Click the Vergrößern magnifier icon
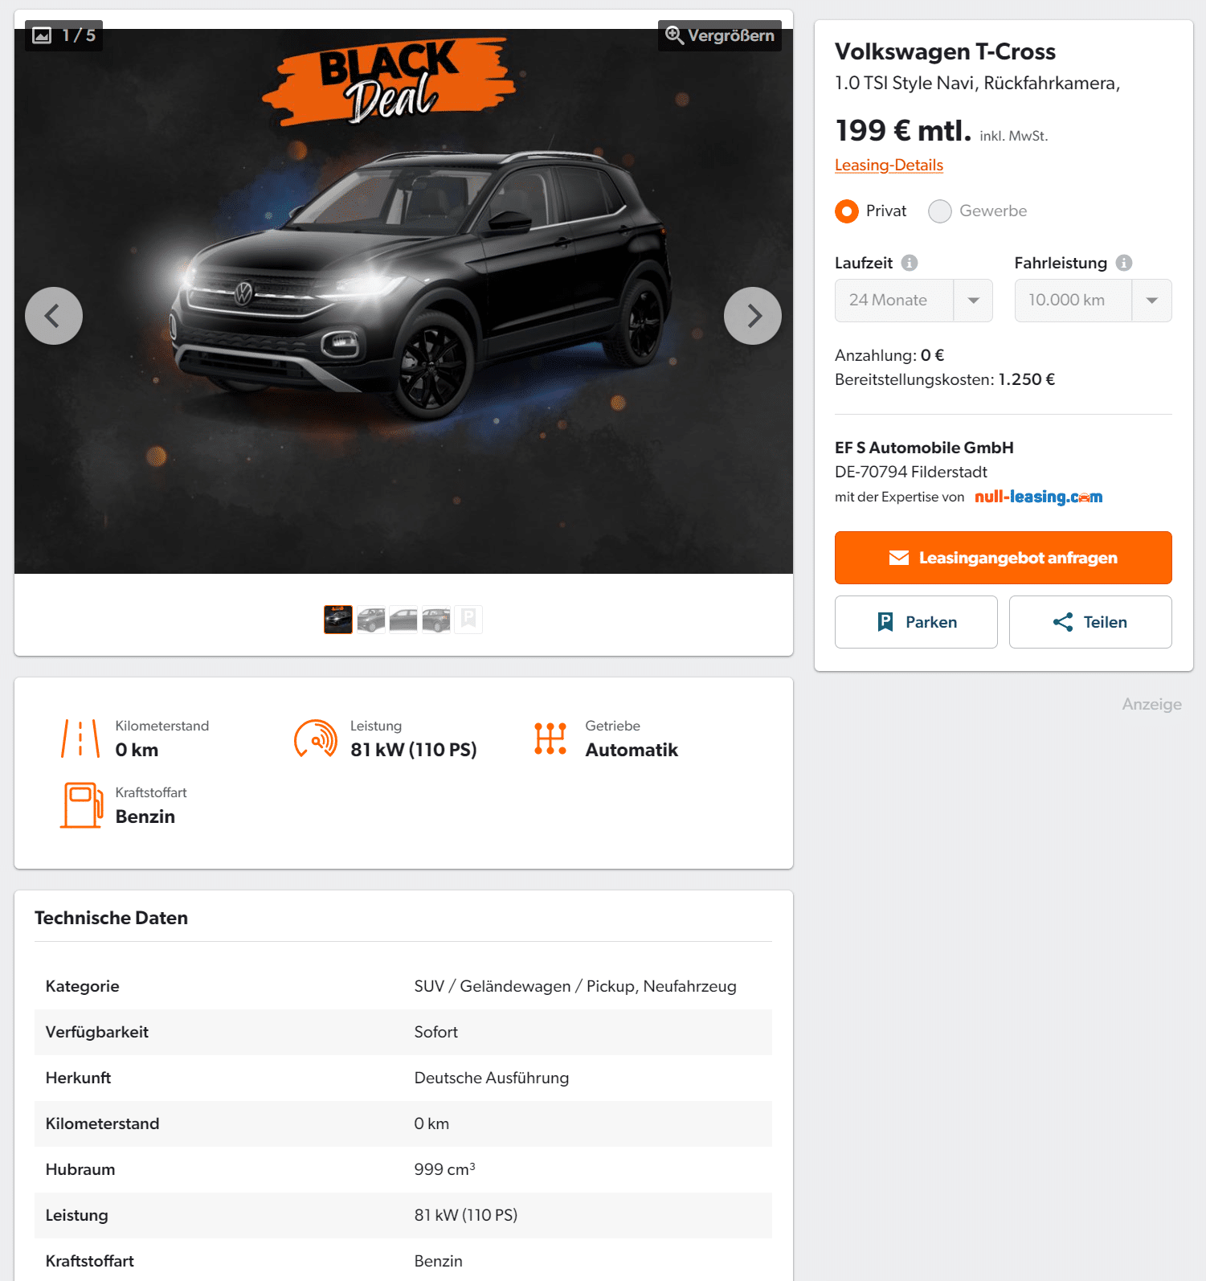 pyautogui.click(x=674, y=35)
